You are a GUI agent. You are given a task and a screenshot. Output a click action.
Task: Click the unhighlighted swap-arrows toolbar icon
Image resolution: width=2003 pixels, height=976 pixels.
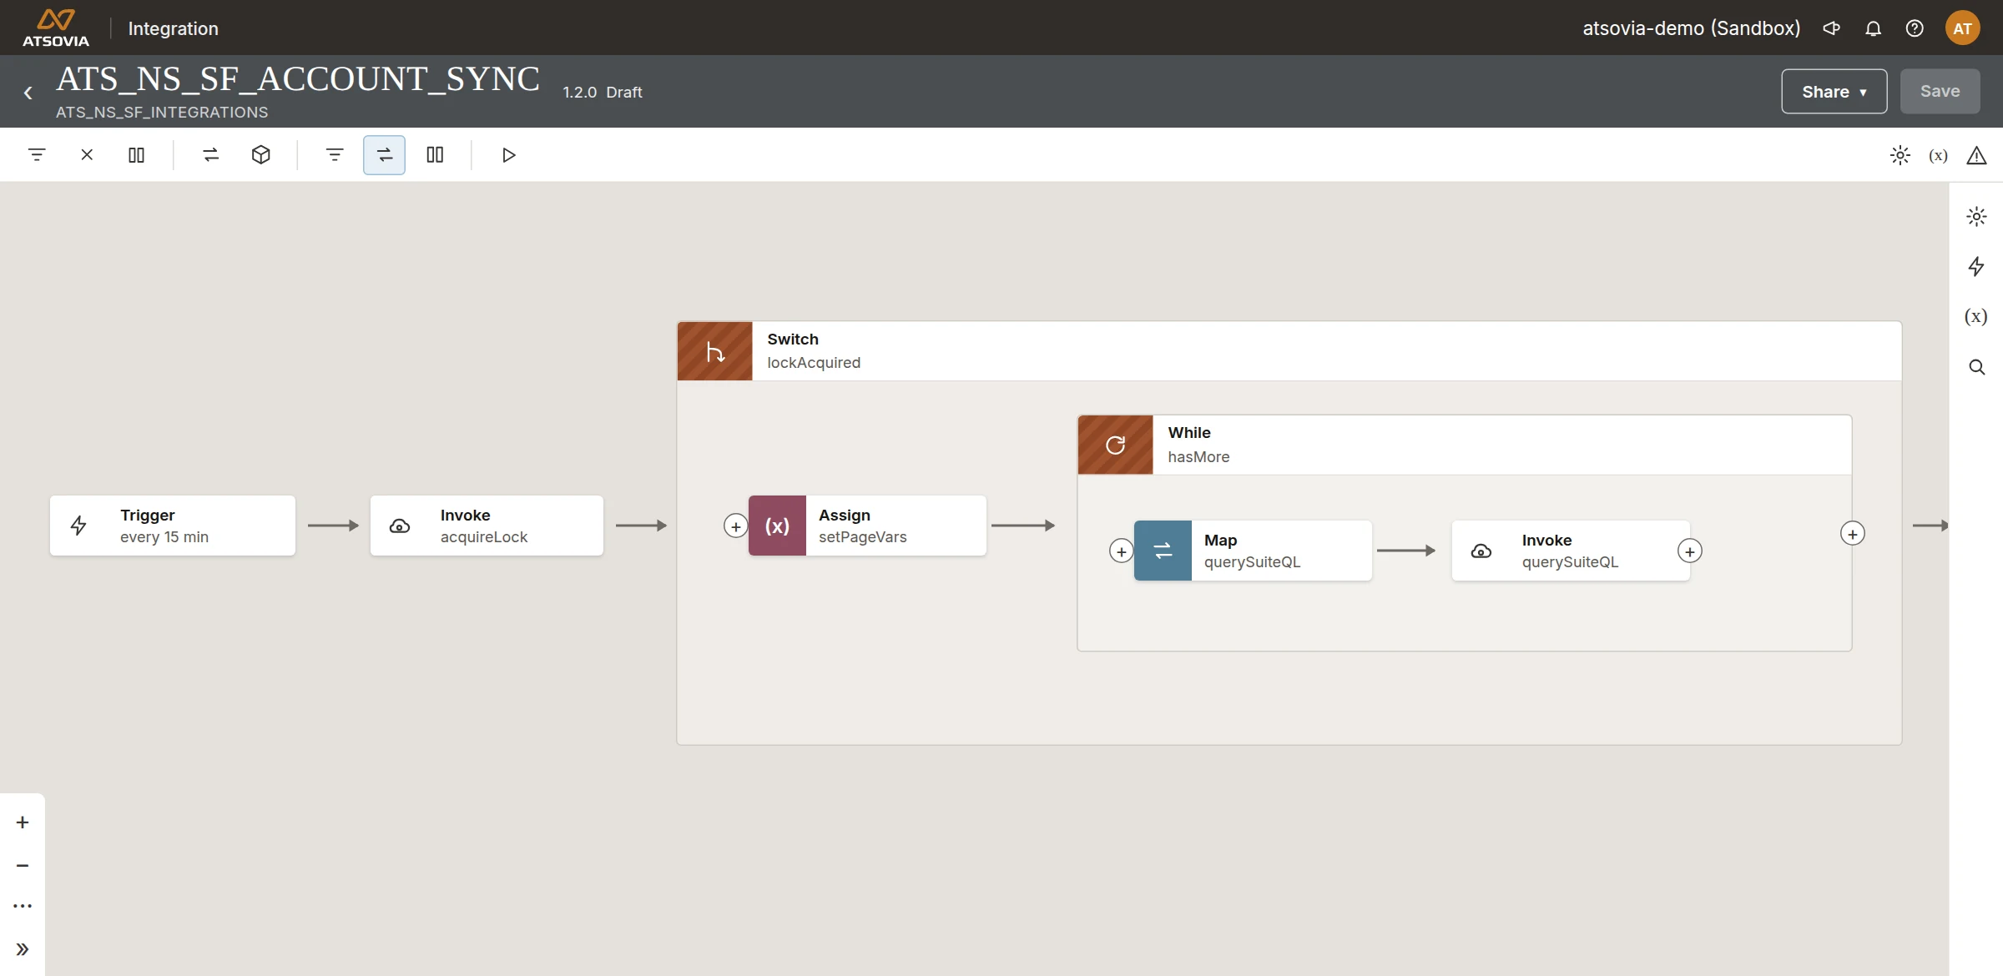pos(211,155)
